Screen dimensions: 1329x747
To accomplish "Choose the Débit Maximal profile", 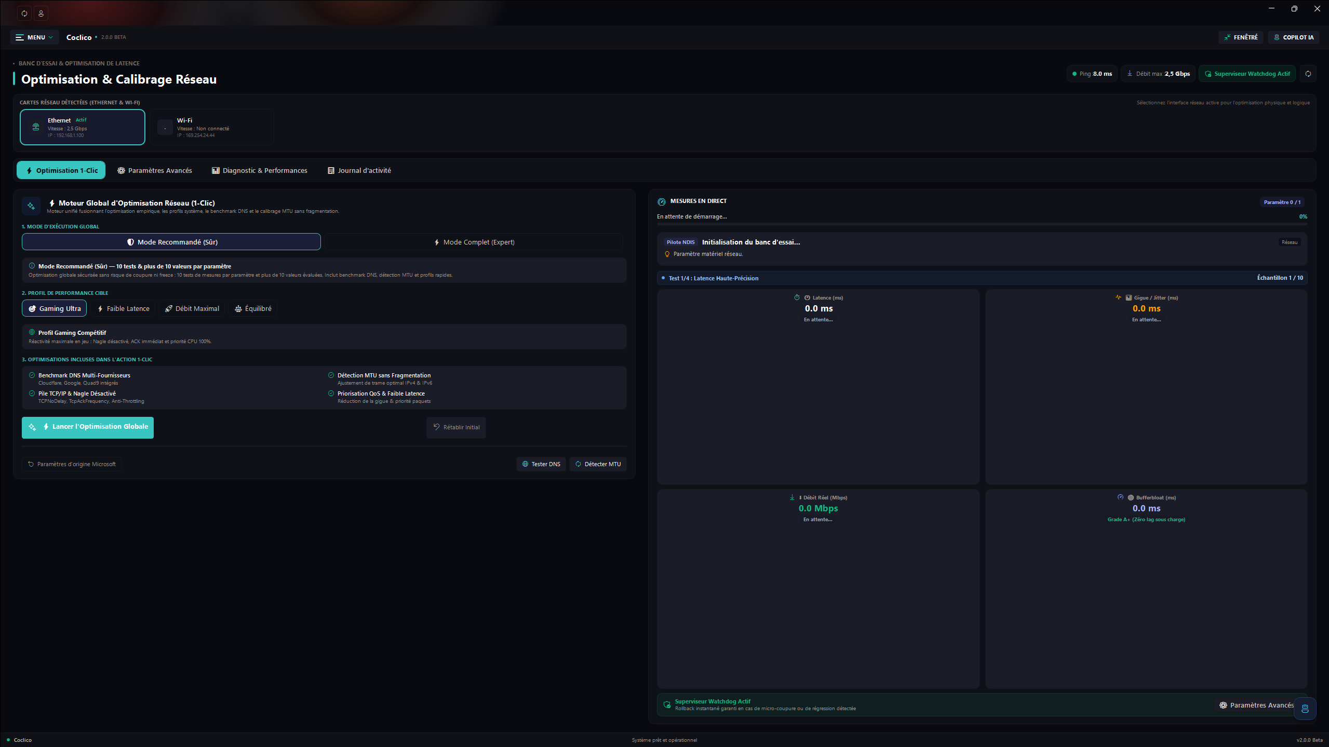I will (x=192, y=308).
